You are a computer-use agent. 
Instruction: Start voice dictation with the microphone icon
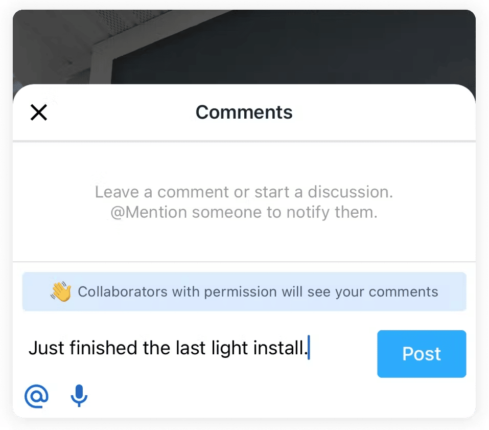(79, 396)
